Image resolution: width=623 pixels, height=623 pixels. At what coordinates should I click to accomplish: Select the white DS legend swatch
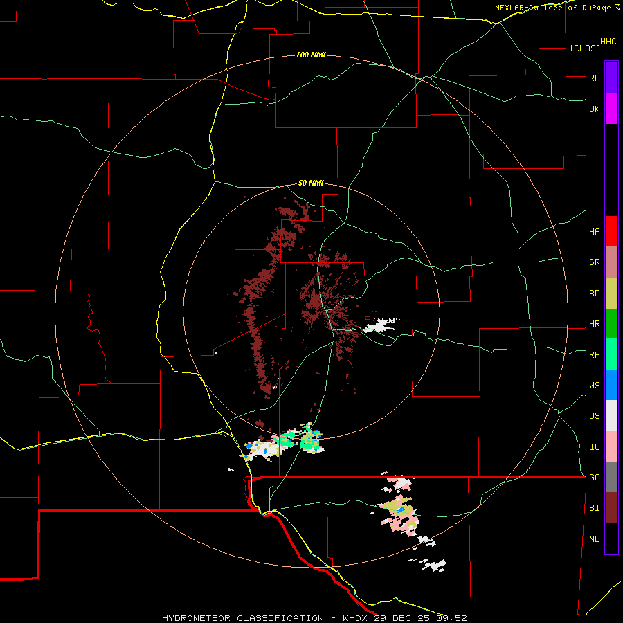(x=611, y=415)
